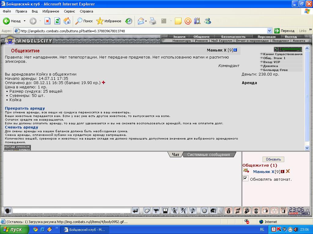Click the EXIT door icon
Viewport: 313px width, 234px height.
tap(284, 211)
